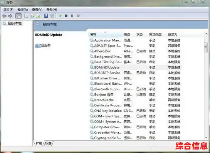Click the BDE... description of BitLocker Drive
Viewport: 210px width, 153px height.
pyautogui.click(x=128, y=78)
